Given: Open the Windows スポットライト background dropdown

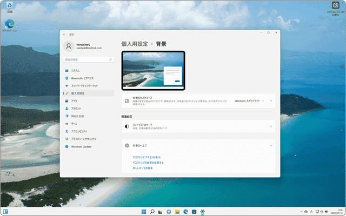Looking at the screenshot, I should pyautogui.click(x=250, y=101).
